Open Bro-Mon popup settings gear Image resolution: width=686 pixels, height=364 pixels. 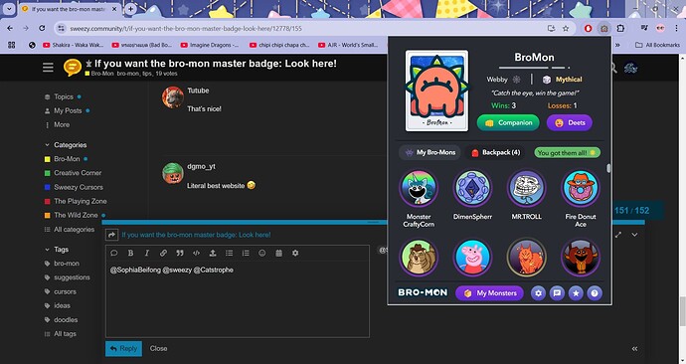[538, 293]
